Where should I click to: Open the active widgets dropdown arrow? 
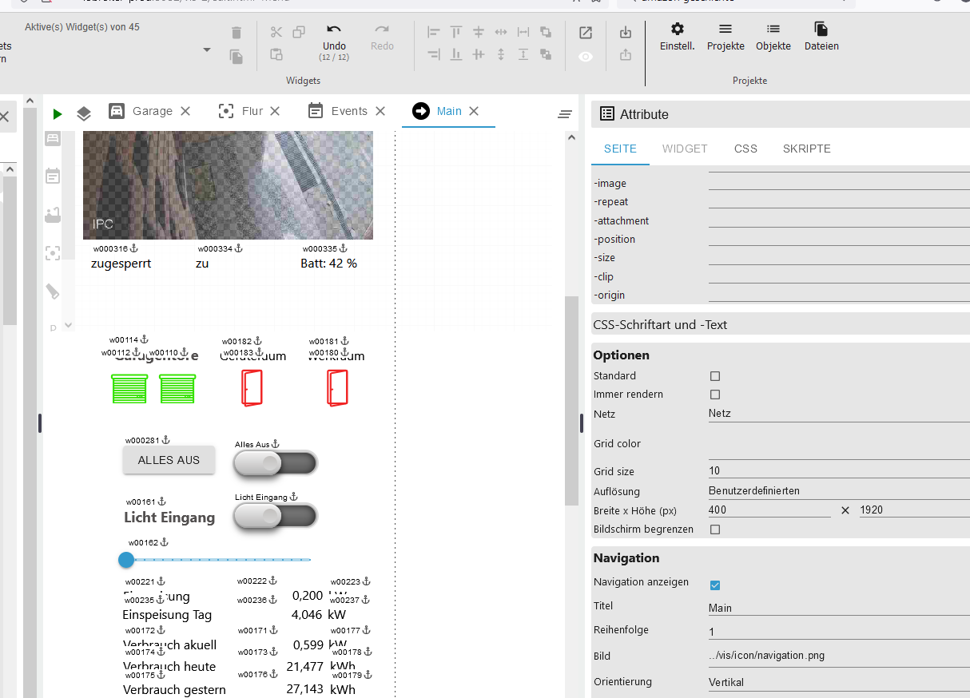207,50
